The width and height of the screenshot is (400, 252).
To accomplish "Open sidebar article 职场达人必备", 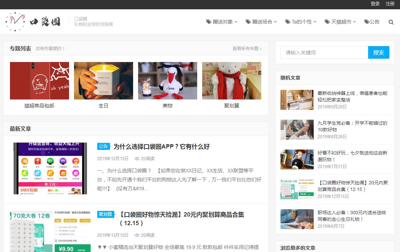I will click(352, 216).
